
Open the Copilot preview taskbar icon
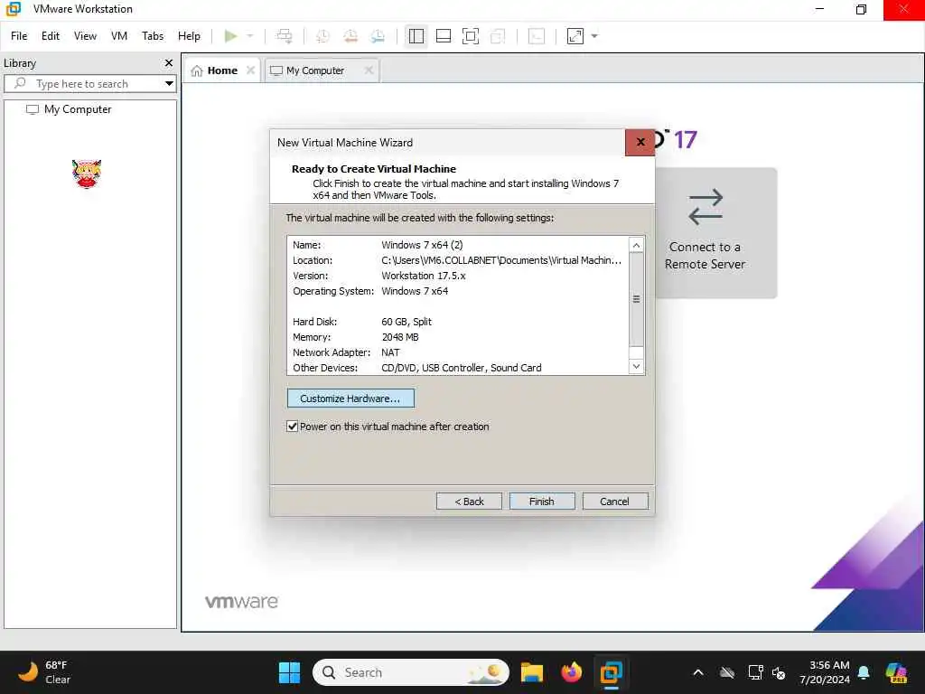897,672
